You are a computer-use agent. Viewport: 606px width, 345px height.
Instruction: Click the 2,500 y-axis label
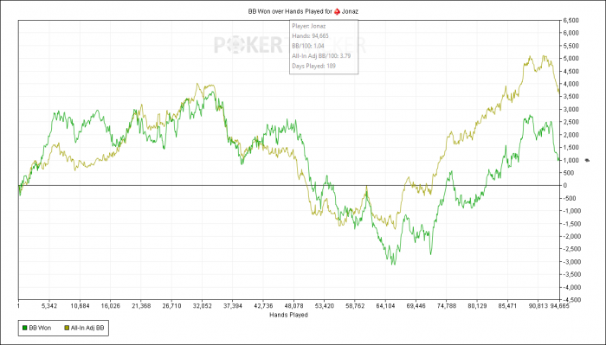coord(571,122)
